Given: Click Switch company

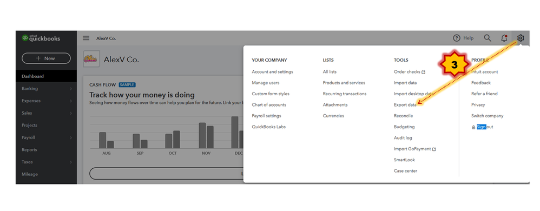Looking at the screenshot, I should click(x=488, y=116).
